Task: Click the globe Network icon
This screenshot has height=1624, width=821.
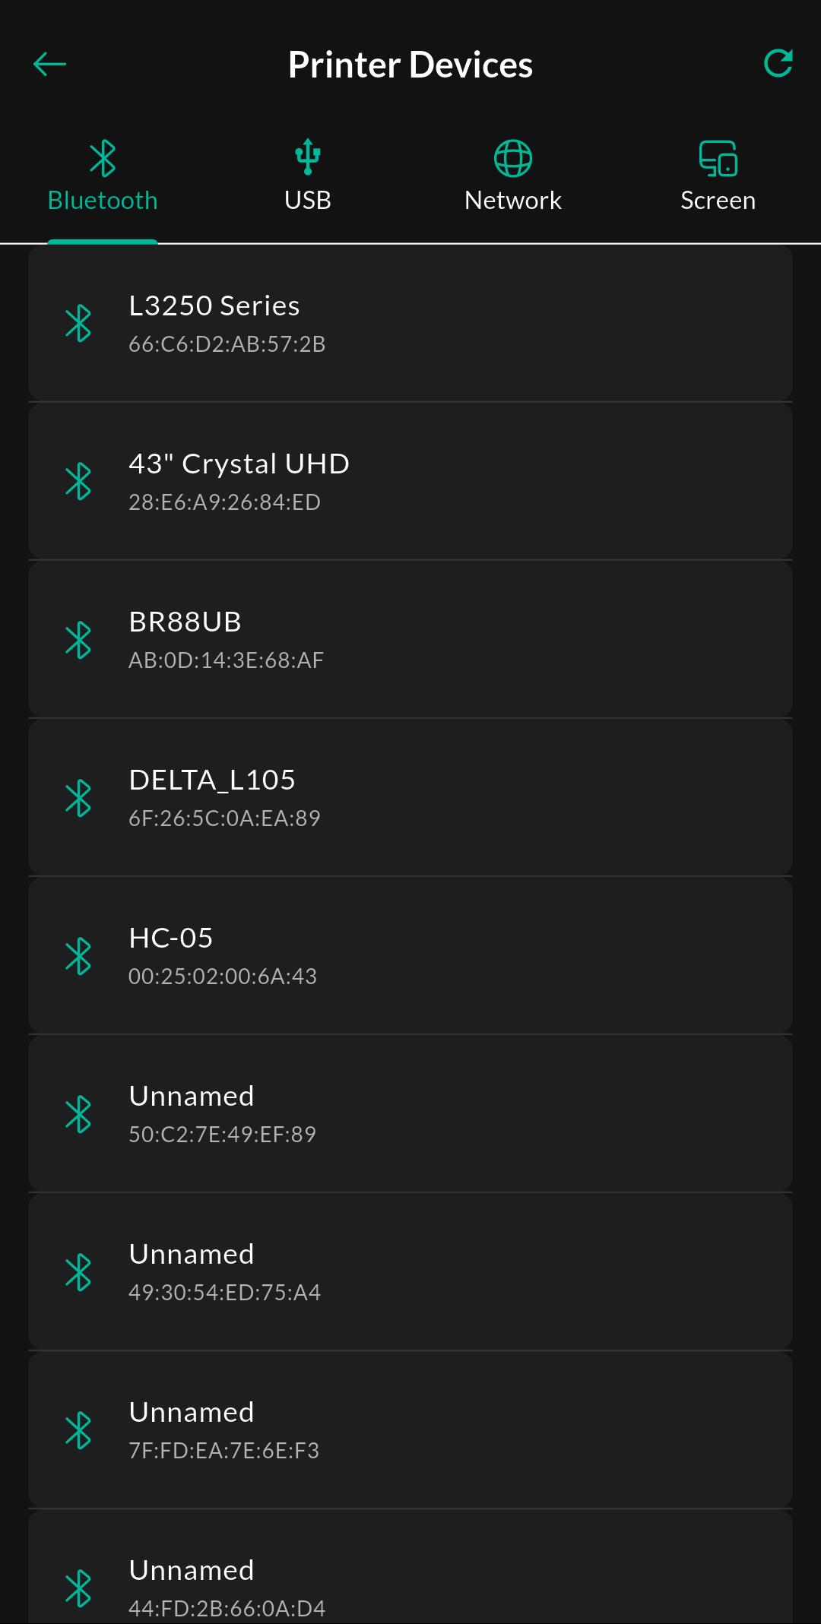Action: point(513,158)
